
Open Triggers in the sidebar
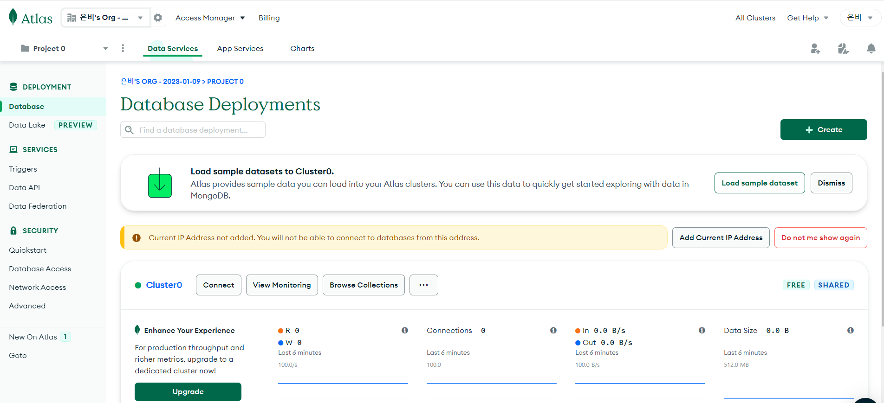point(23,169)
